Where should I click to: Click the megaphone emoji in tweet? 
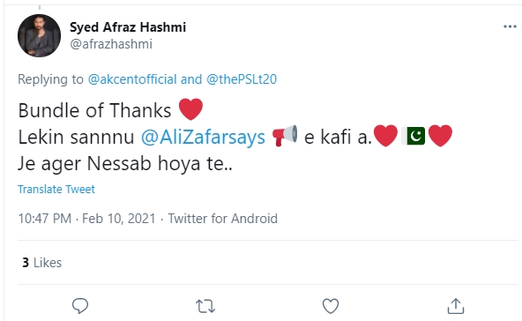click(285, 136)
